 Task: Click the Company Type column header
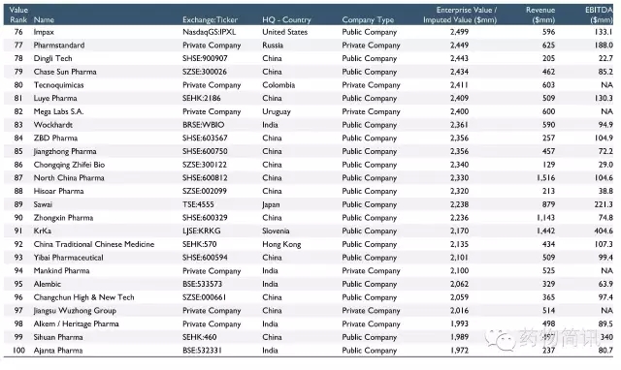pyautogui.click(x=368, y=19)
